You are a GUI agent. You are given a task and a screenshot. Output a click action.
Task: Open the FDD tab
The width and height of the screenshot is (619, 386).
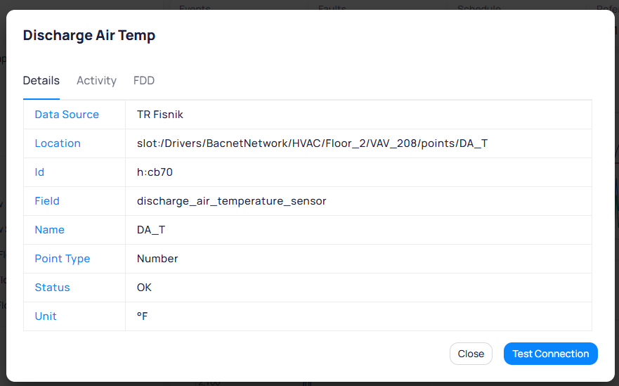(144, 81)
